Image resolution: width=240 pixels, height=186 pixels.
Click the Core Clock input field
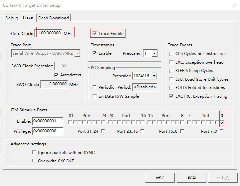coord(48,33)
